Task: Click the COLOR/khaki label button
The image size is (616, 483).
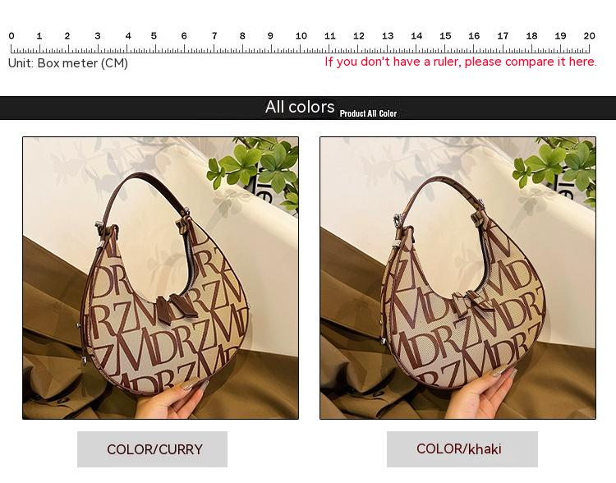Action: point(462,448)
